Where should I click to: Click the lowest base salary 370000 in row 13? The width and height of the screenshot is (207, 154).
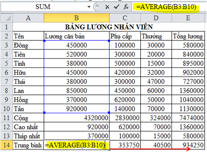pos(77,136)
